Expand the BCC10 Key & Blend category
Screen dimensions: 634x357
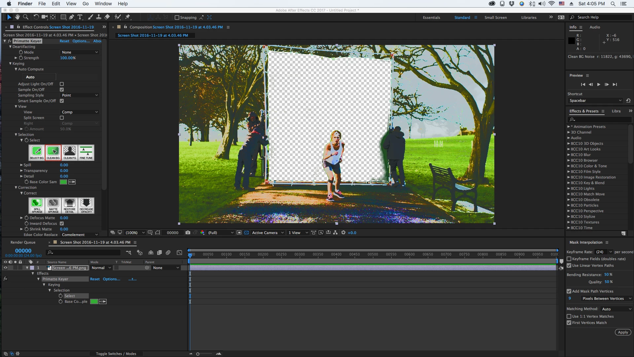pyautogui.click(x=569, y=183)
